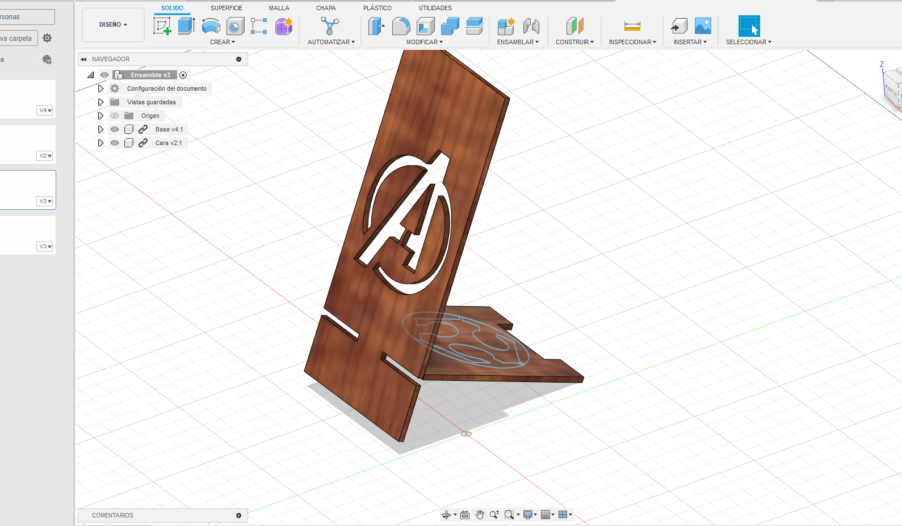Select the Fillet tool

coord(401,26)
